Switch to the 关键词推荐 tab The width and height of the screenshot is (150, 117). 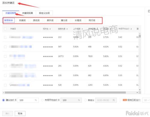coord(11,13)
